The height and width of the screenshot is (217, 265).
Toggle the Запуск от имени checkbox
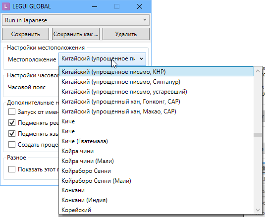pos(12,111)
